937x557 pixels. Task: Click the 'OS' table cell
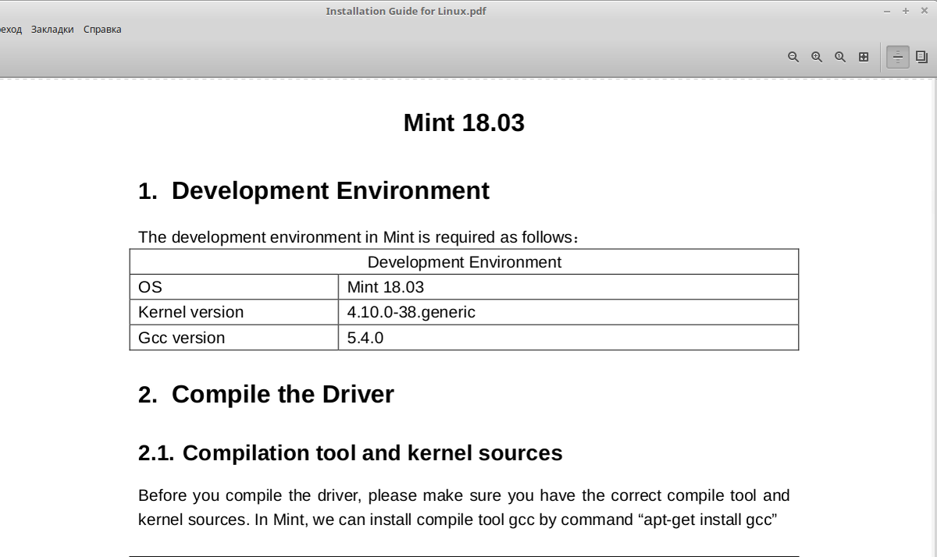coord(234,287)
